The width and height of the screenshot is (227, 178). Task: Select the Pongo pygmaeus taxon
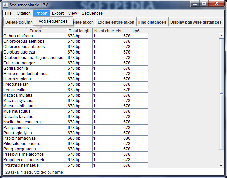pos(35,149)
